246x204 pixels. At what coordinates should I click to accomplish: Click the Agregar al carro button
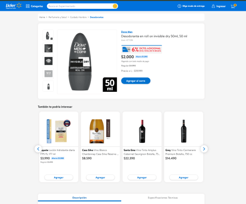tap(136, 81)
